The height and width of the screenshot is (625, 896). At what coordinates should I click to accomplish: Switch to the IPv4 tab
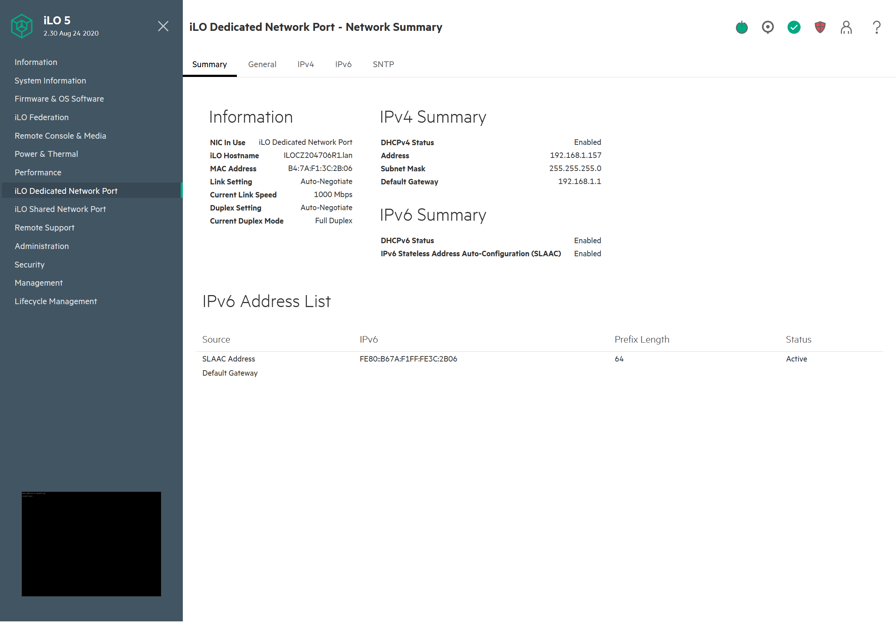pyautogui.click(x=305, y=64)
